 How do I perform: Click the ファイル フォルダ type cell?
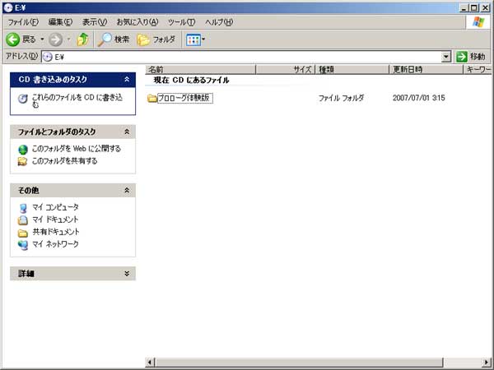click(341, 98)
